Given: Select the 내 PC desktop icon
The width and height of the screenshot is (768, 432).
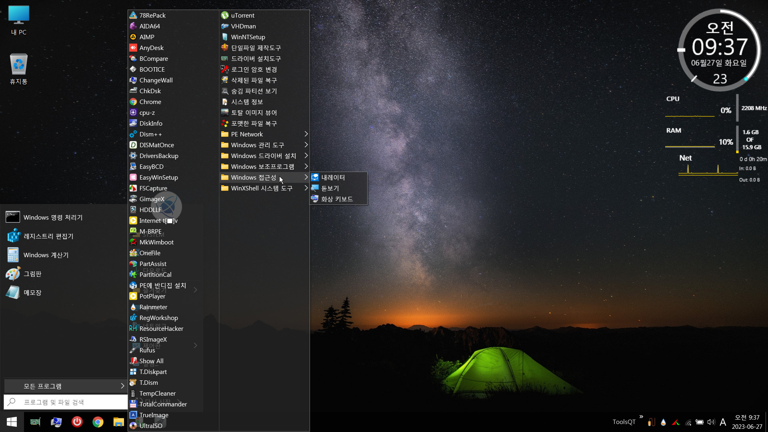Looking at the screenshot, I should point(19,20).
